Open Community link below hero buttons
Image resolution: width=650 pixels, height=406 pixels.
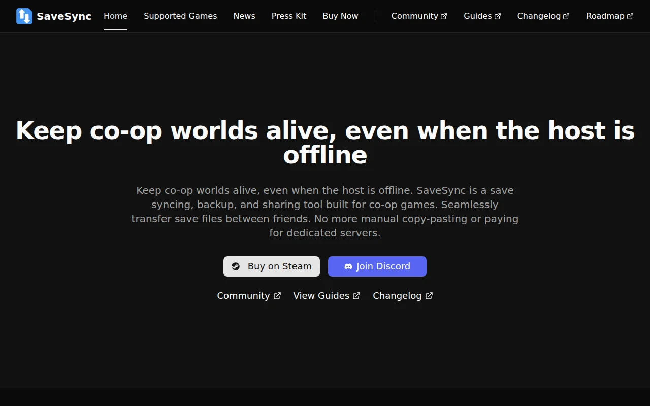click(249, 296)
